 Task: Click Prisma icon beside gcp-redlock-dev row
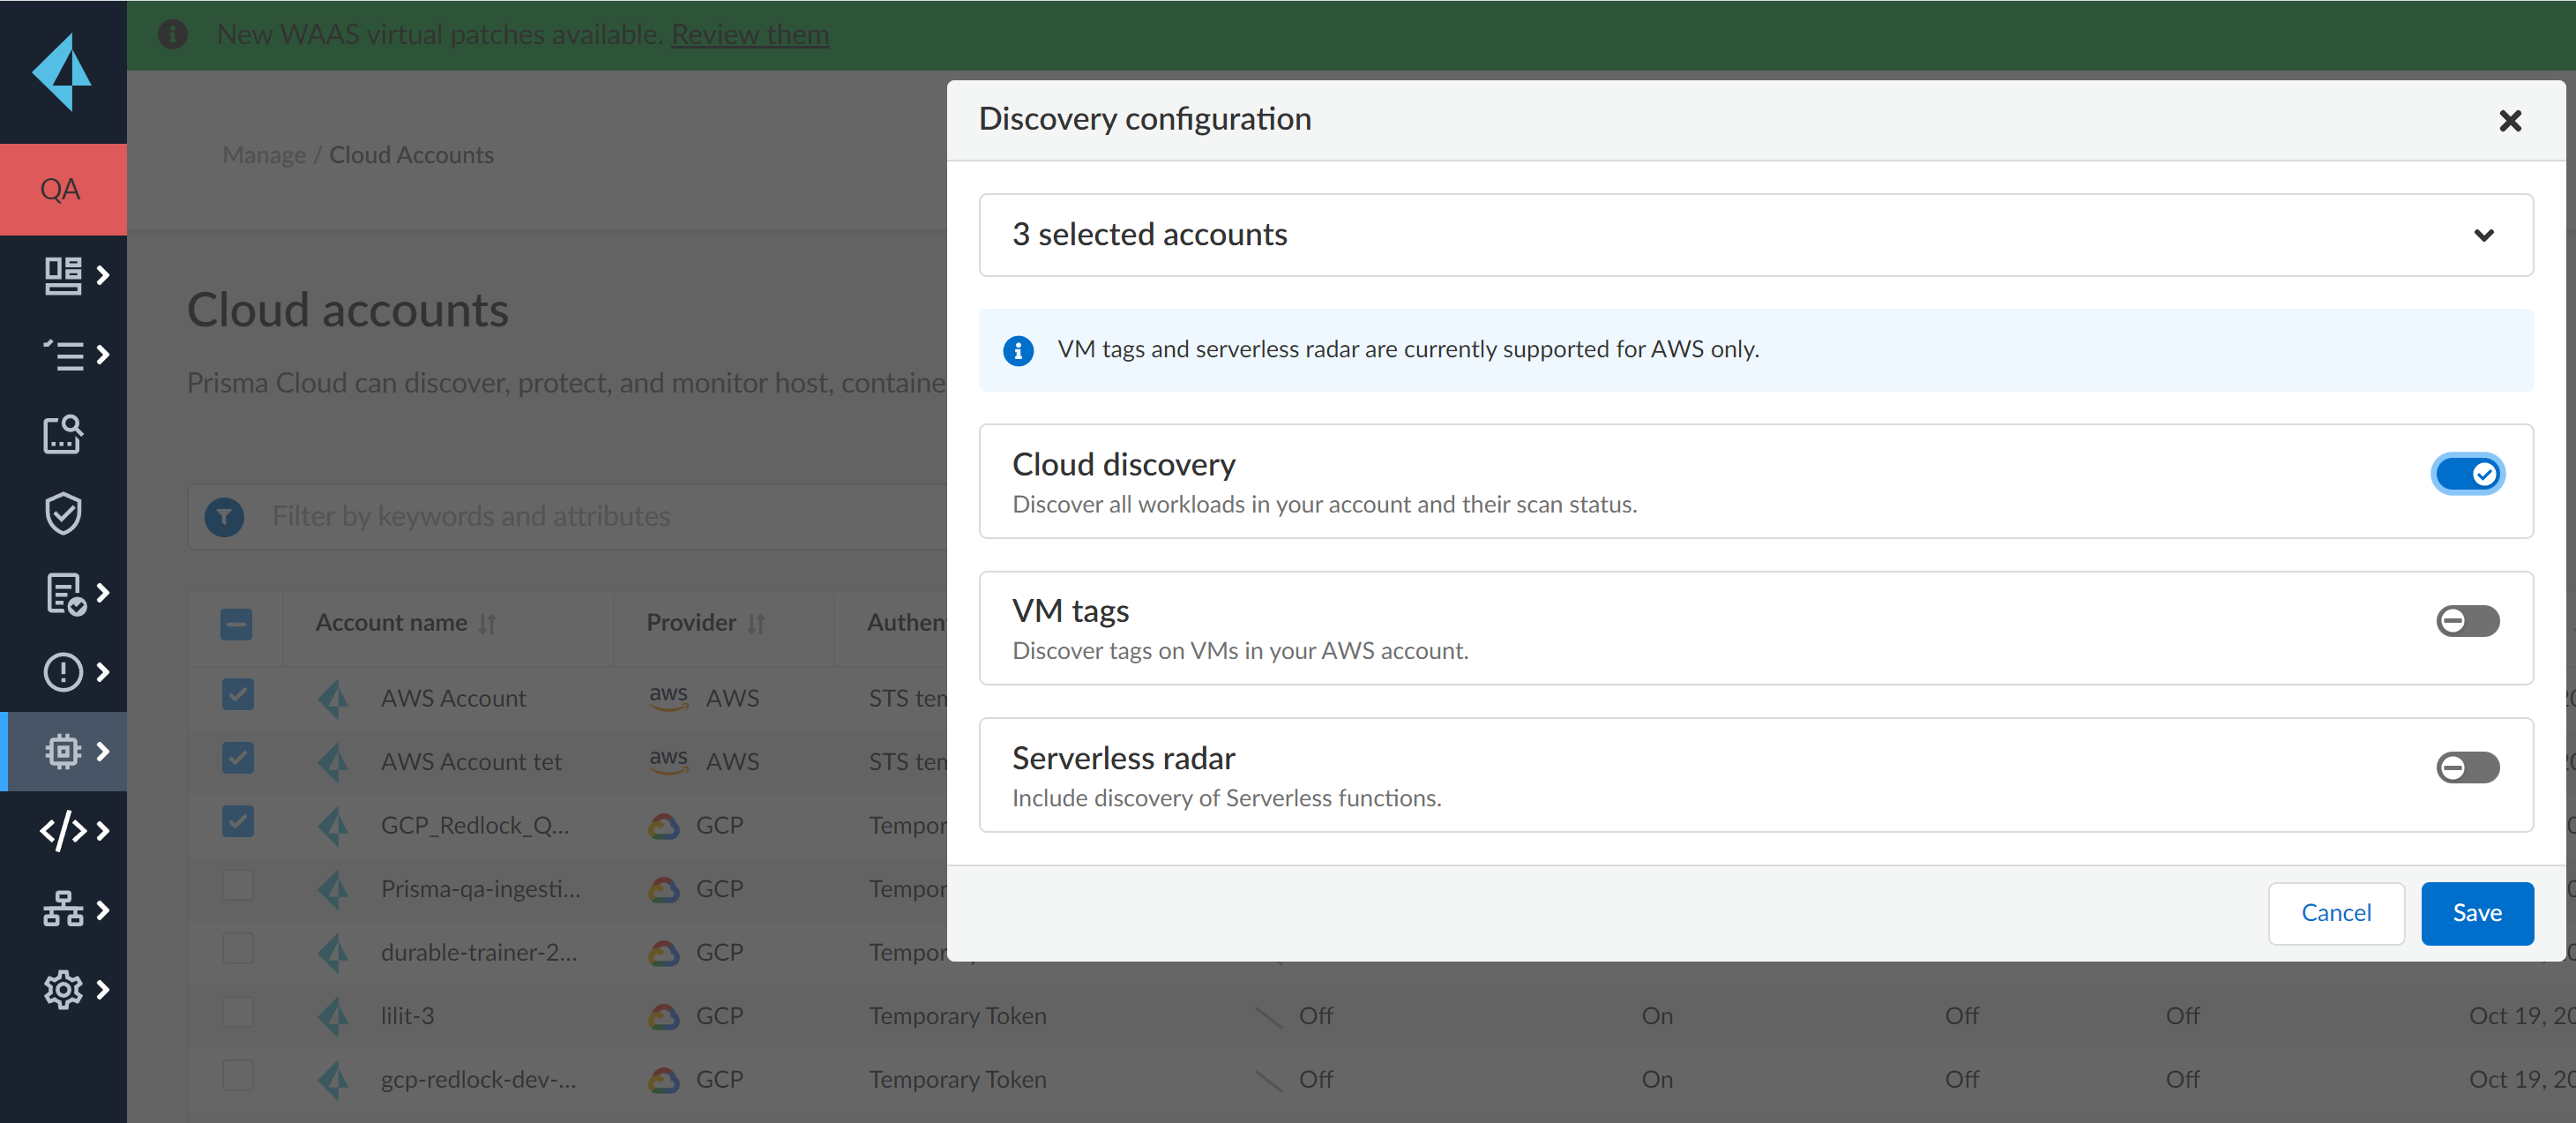tap(333, 1080)
